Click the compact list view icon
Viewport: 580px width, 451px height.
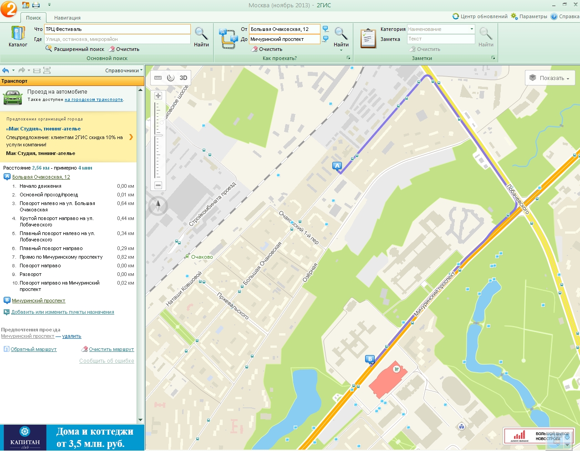point(37,70)
